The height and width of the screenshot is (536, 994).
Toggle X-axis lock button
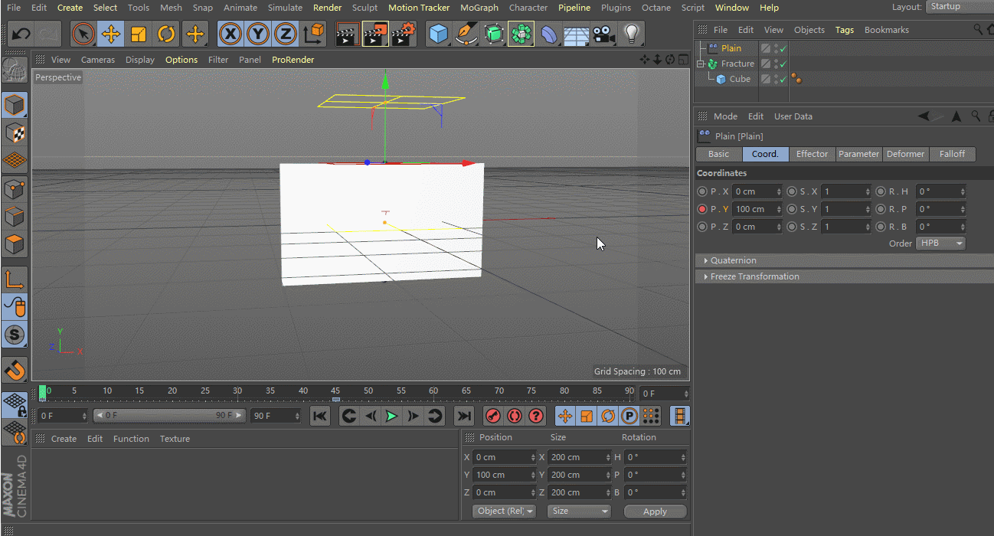tap(231, 34)
